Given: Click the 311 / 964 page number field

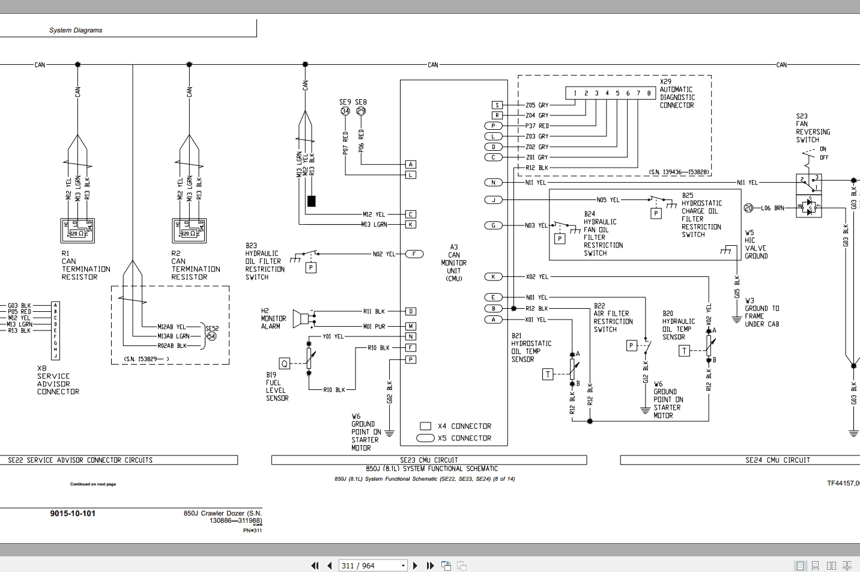Looking at the screenshot, I should pyautogui.click(x=369, y=565).
